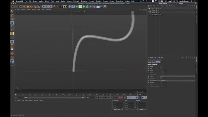This screenshot has width=208, height=117.
Task: Select the highlighted Polygons mode icon
Action: (12, 33)
